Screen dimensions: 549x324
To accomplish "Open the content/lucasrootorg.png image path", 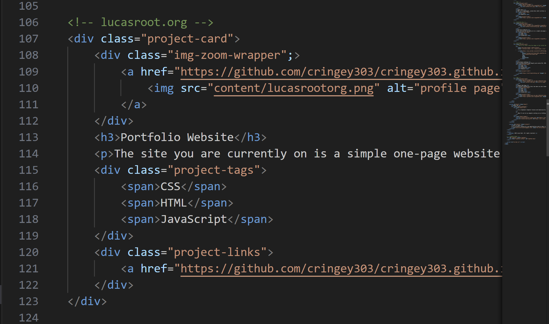I will [293, 88].
